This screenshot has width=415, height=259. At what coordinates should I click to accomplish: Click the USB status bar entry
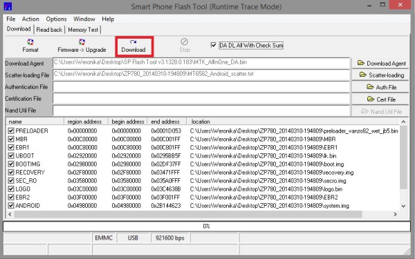[x=133, y=238]
